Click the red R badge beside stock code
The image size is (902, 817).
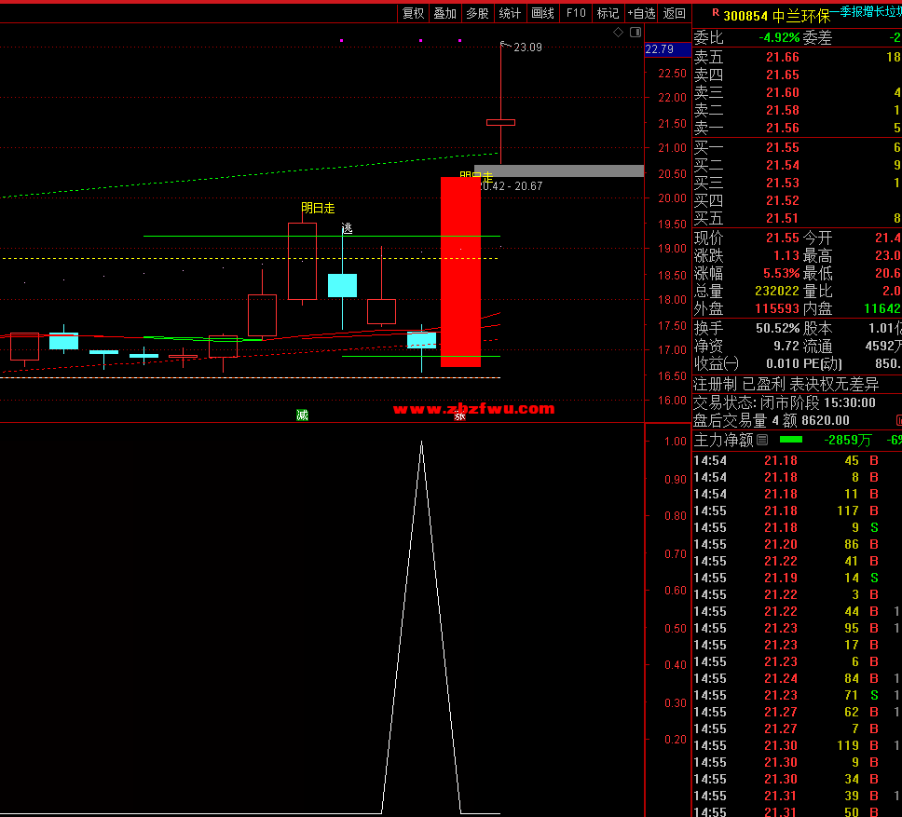coord(716,12)
